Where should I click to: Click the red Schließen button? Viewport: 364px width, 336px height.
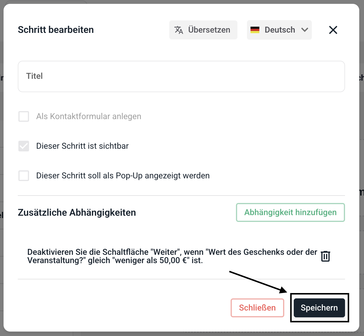(x=257, y=308)
